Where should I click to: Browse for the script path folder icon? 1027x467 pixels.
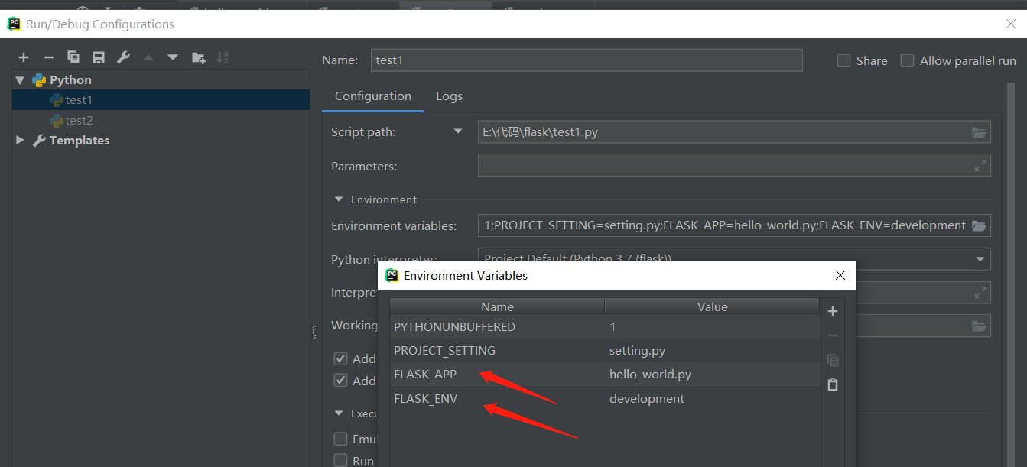tap(979, 132)
